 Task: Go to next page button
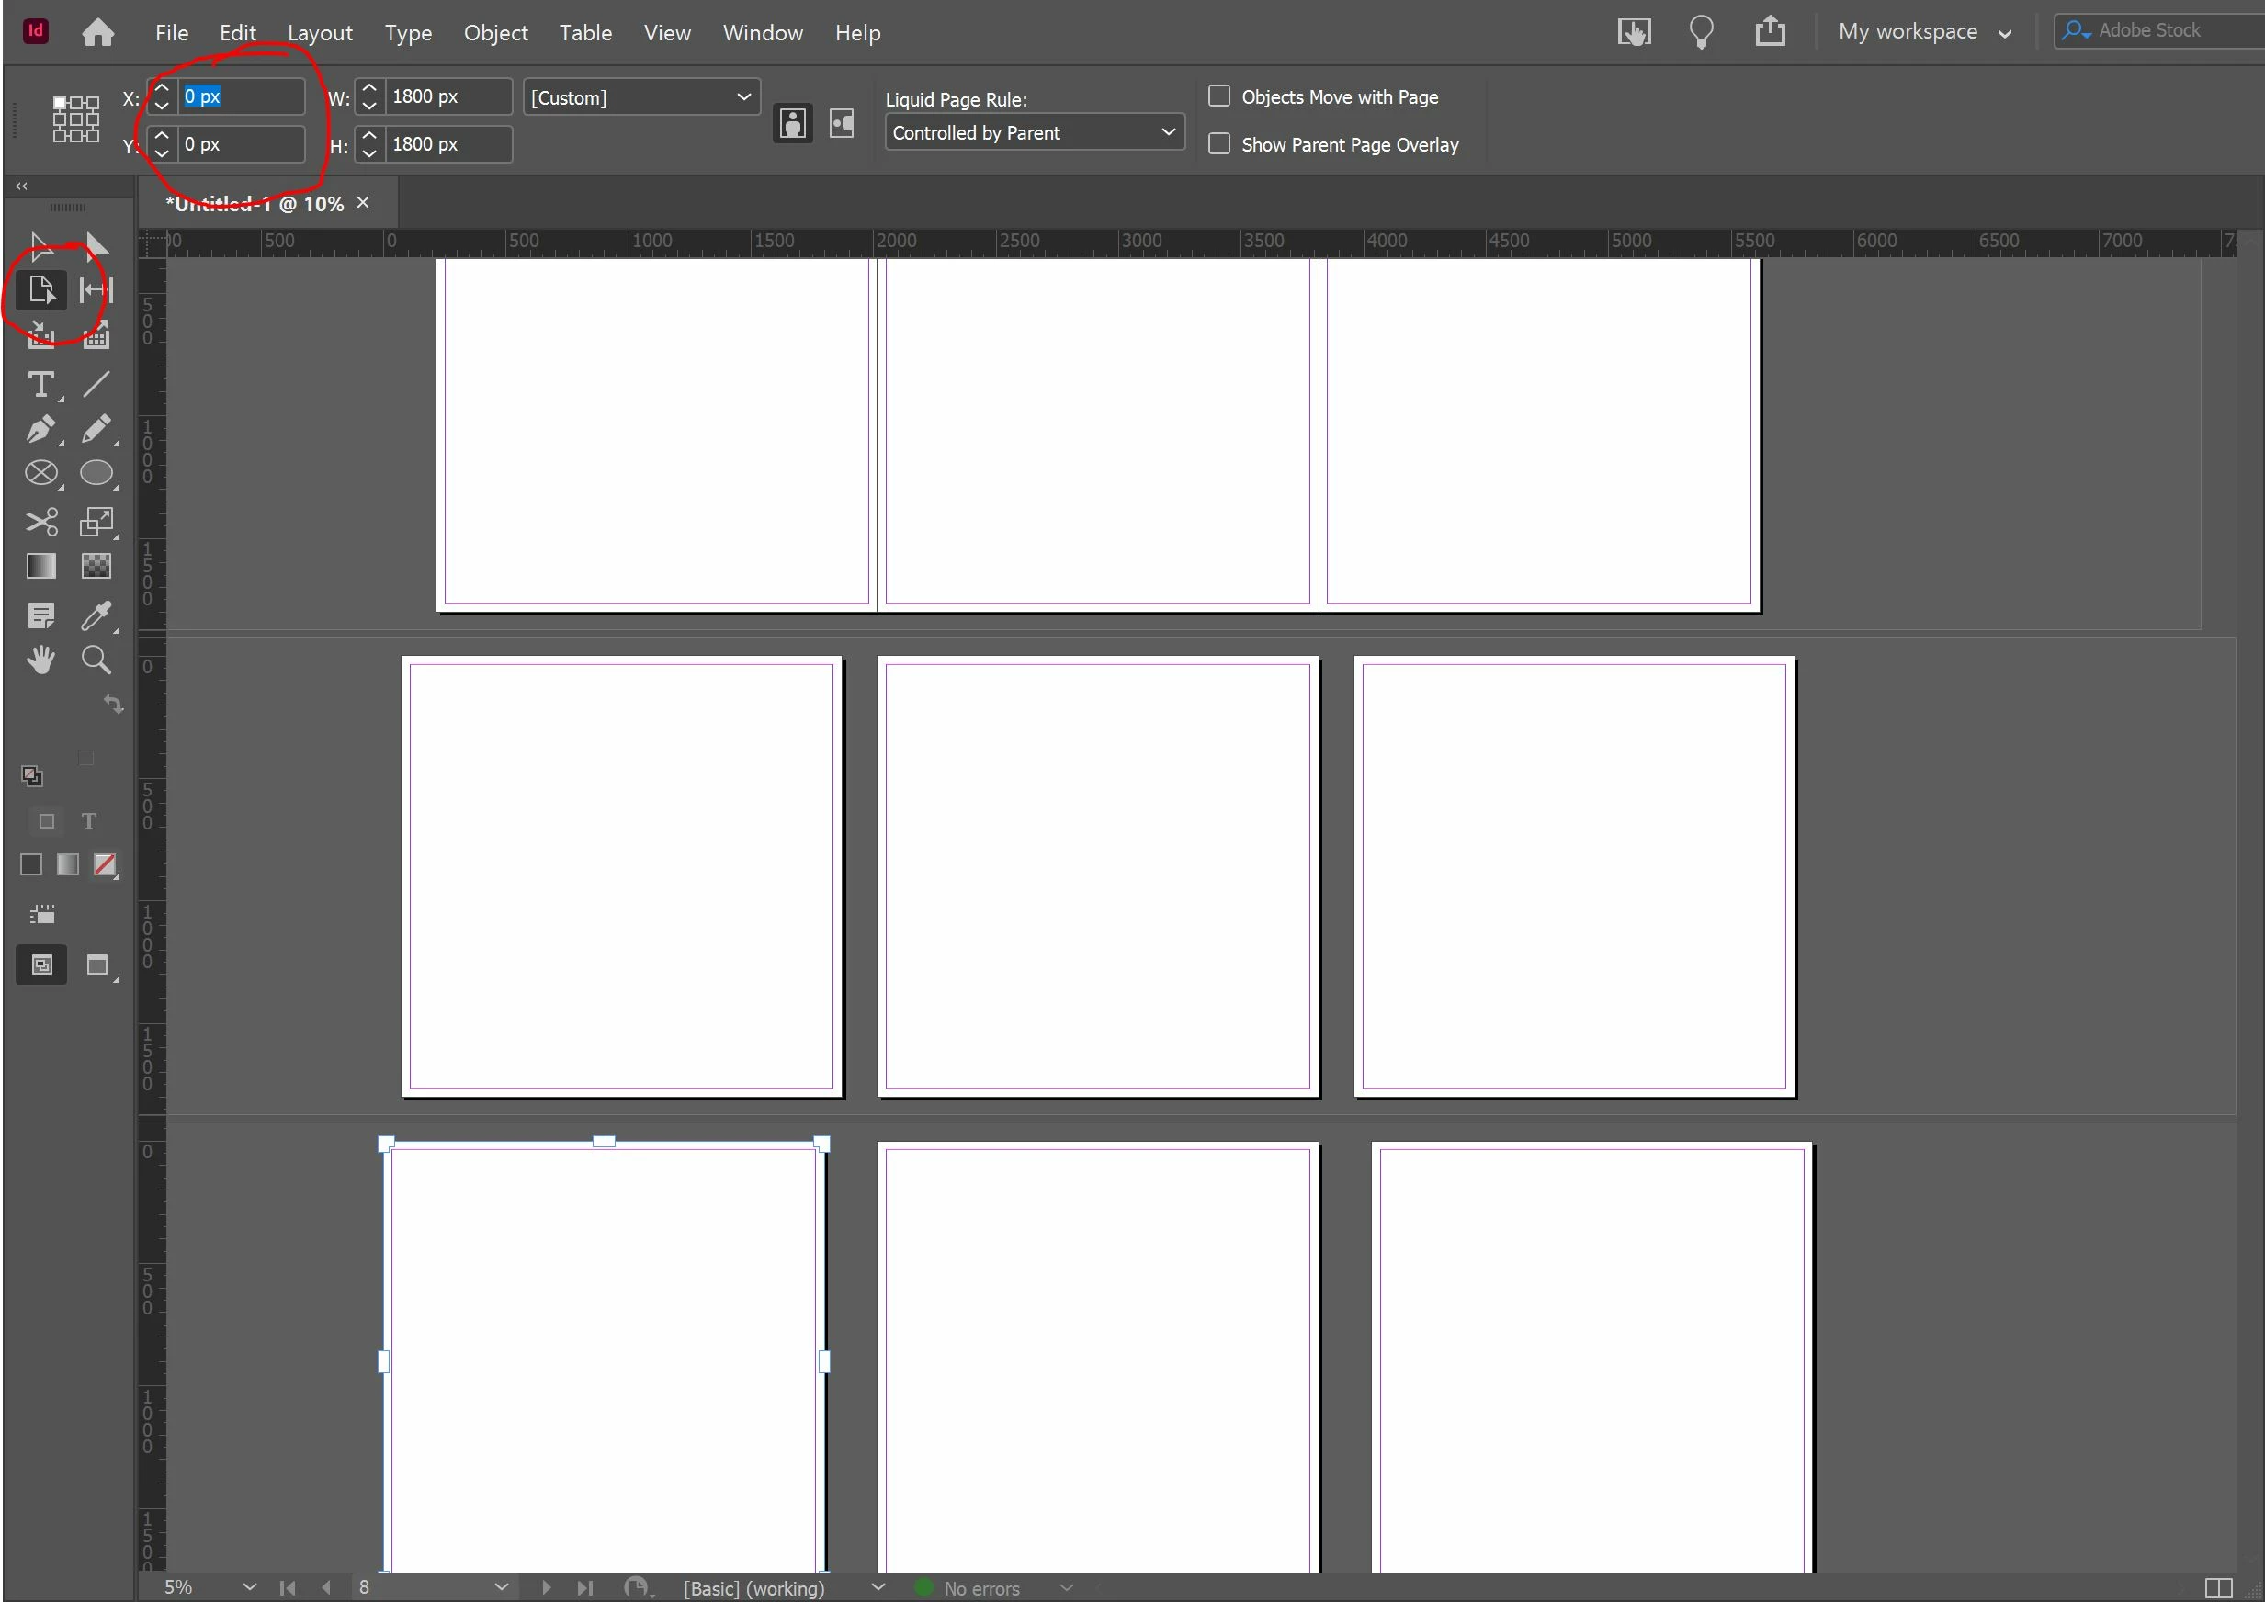(x=547, y=1587)
